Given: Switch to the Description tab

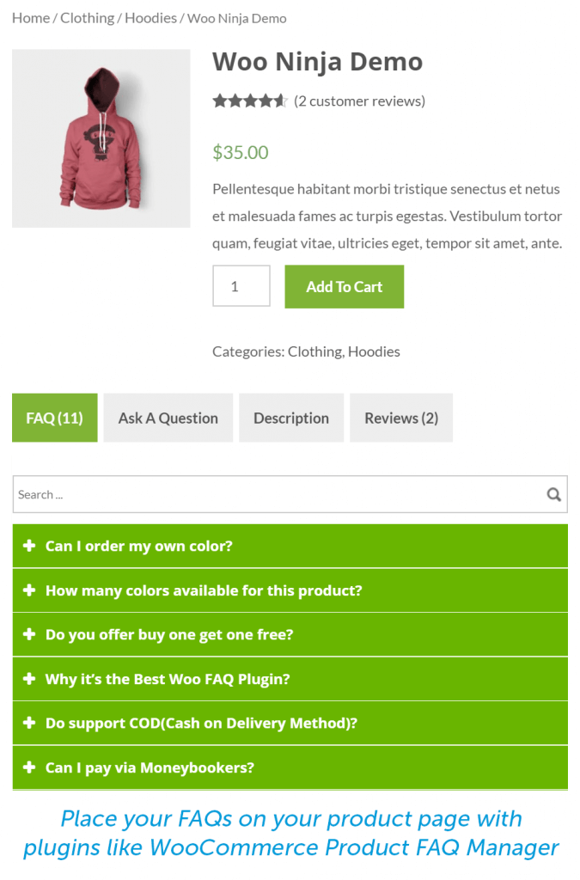Looking at the screenshot, I should [290, 418].
